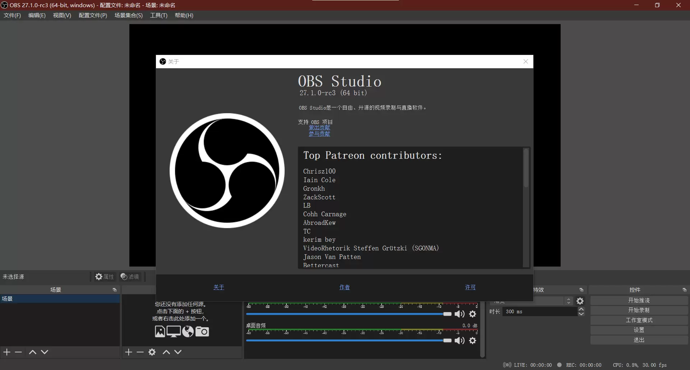Add a new scene with the plus icon
The image size is (690, 370).
tap(7, 352)
